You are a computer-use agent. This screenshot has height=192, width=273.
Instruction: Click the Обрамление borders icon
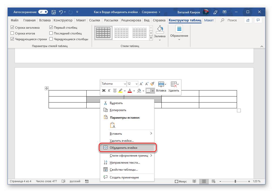(179, 29)
